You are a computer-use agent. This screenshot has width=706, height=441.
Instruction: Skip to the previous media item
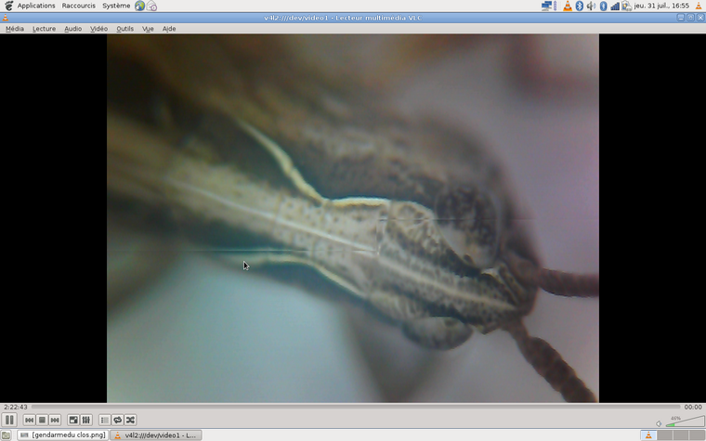[x=30, y=420]
